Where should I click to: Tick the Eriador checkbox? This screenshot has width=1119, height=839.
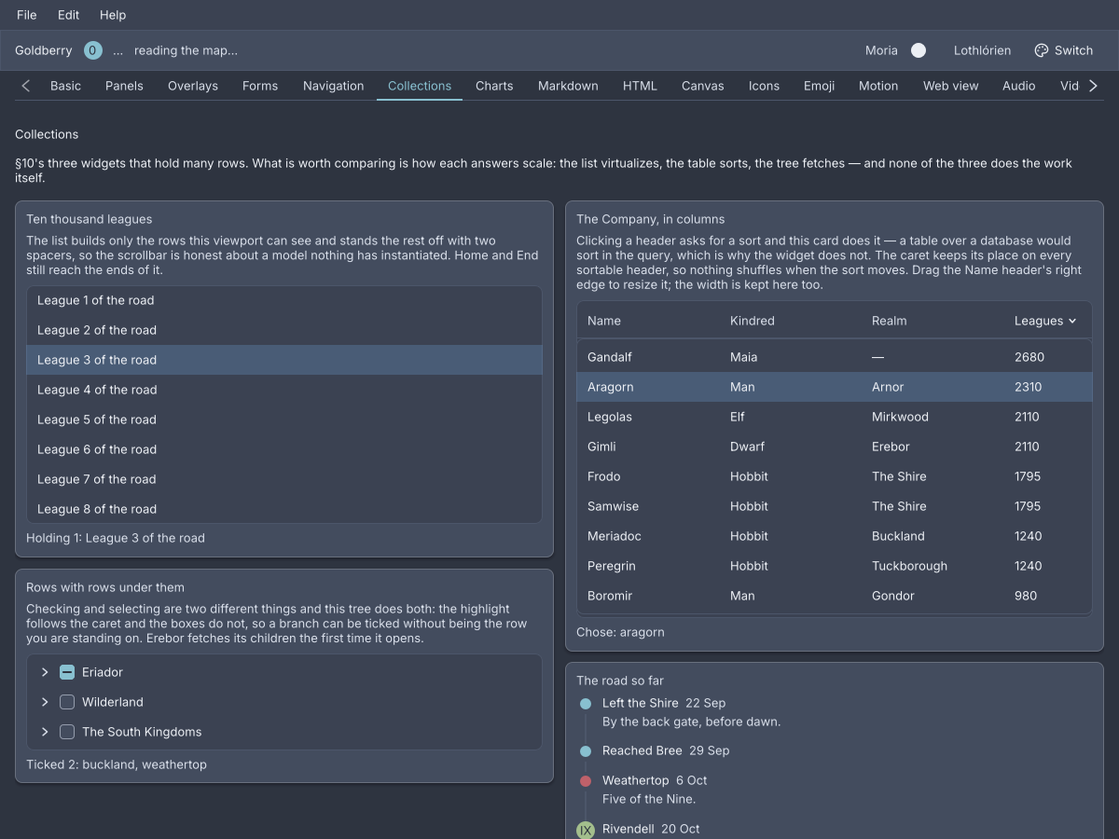click(67, 672)
